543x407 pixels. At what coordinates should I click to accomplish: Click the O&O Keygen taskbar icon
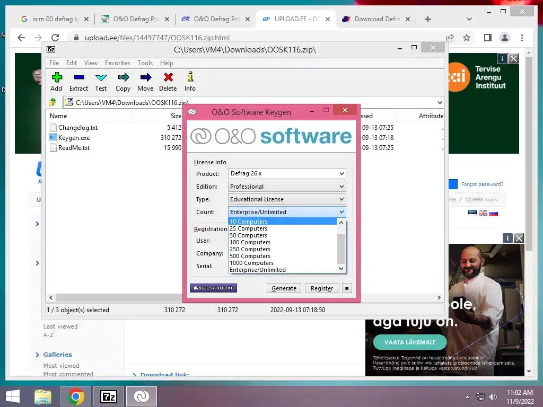pyautogui.click(x=141, y=396)
